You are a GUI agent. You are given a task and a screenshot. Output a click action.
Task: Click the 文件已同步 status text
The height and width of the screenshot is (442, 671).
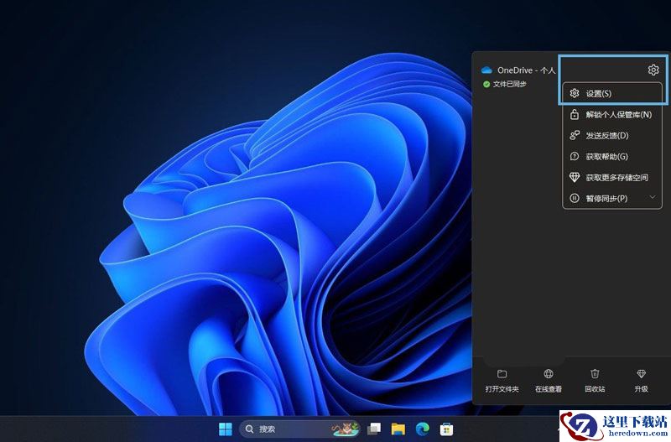point(510,85)
